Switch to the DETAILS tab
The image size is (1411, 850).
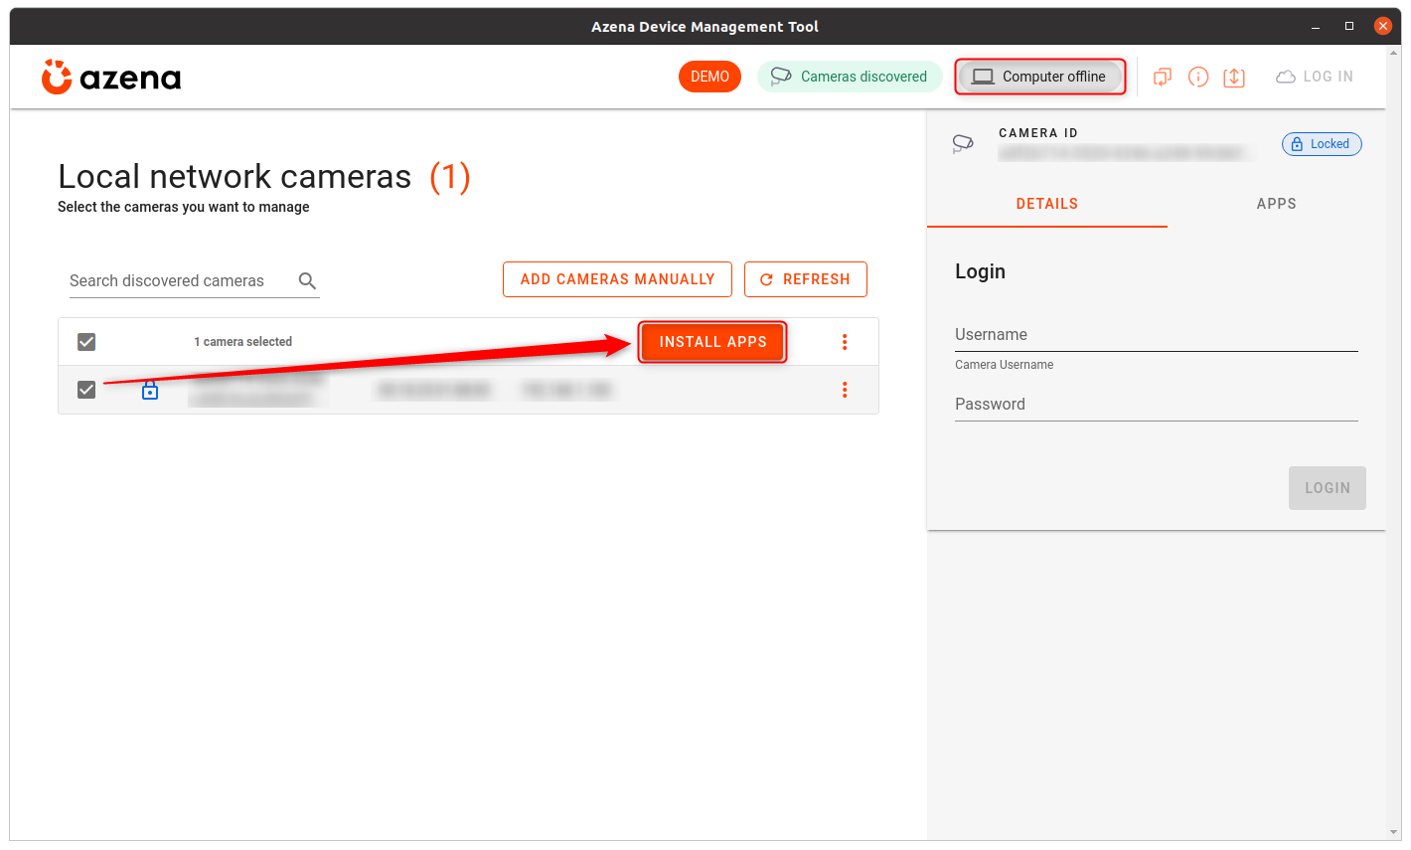(1047, 204)
